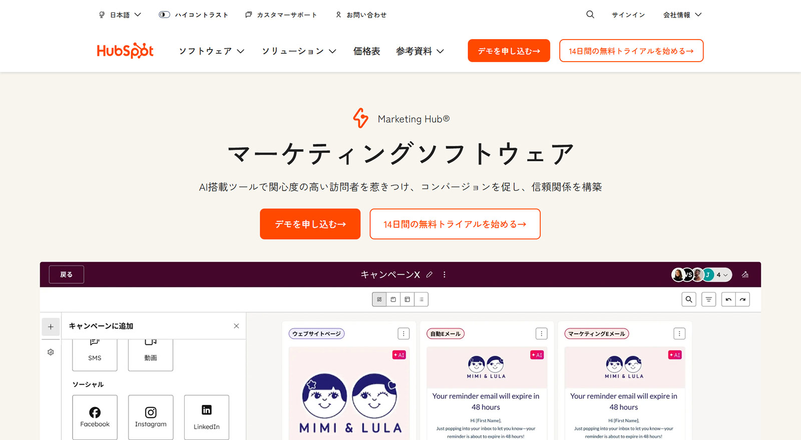Switch to the list view icon
The height and width of the screenshot is (440, 801).
coord(422,299)
